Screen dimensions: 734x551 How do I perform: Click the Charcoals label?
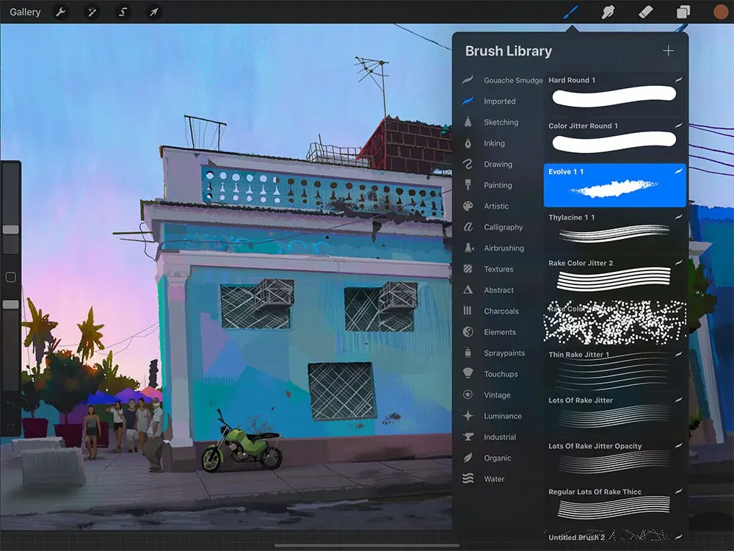(501, 311)
